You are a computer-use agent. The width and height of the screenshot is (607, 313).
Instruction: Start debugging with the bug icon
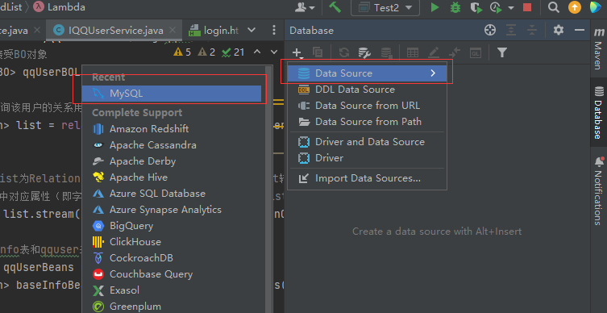pos(455,7)
